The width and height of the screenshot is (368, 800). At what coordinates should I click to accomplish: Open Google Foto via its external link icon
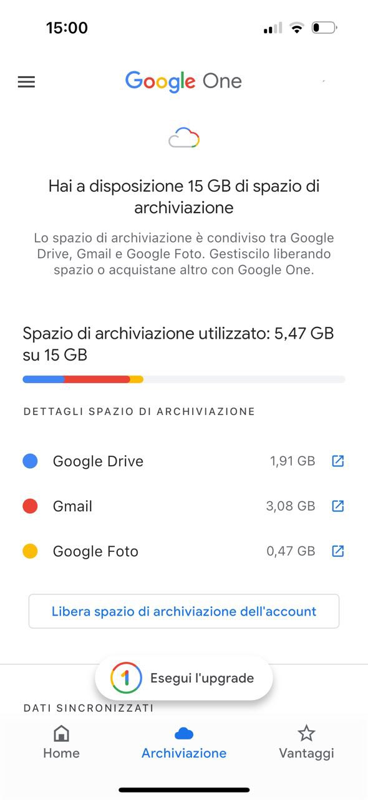337,551
